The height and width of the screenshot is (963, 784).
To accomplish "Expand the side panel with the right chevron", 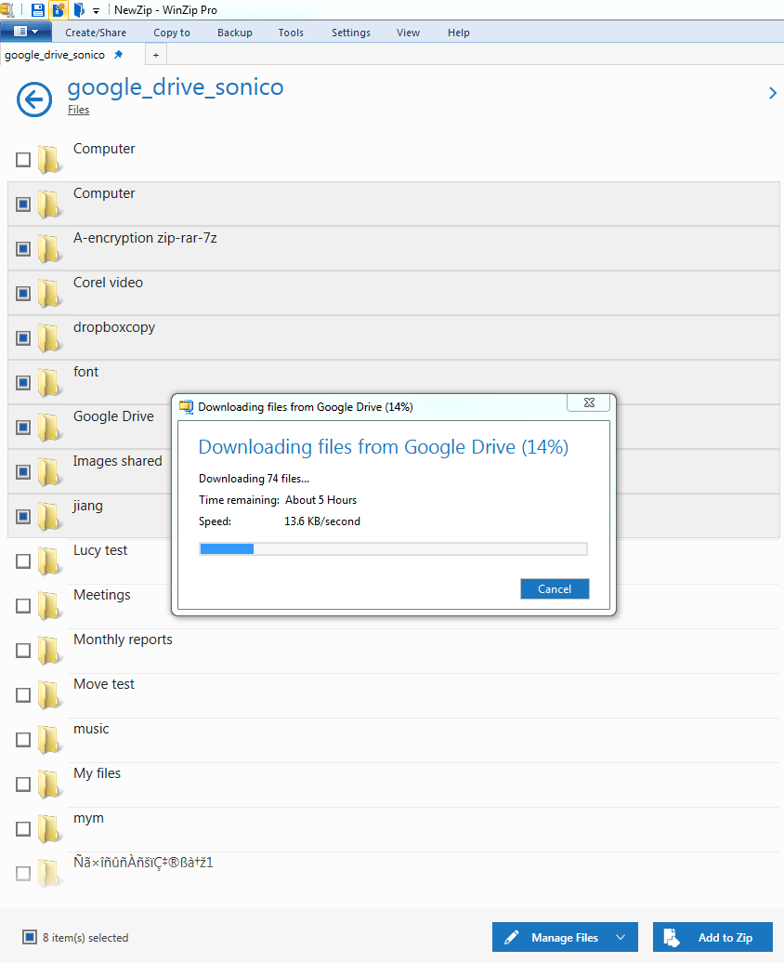I will tap(772, 93).
